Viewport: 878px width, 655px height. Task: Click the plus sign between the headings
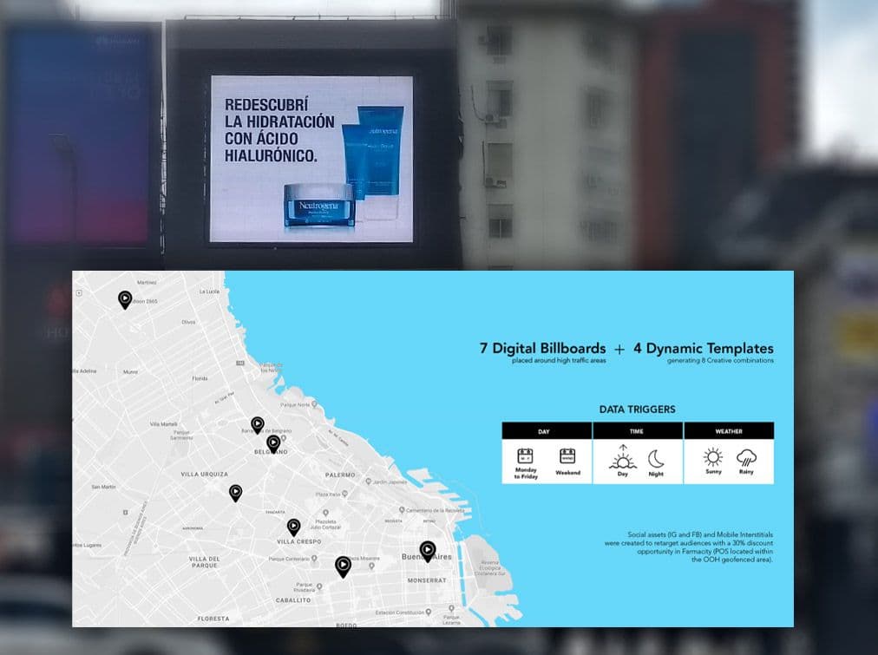(x=619, y=350)
